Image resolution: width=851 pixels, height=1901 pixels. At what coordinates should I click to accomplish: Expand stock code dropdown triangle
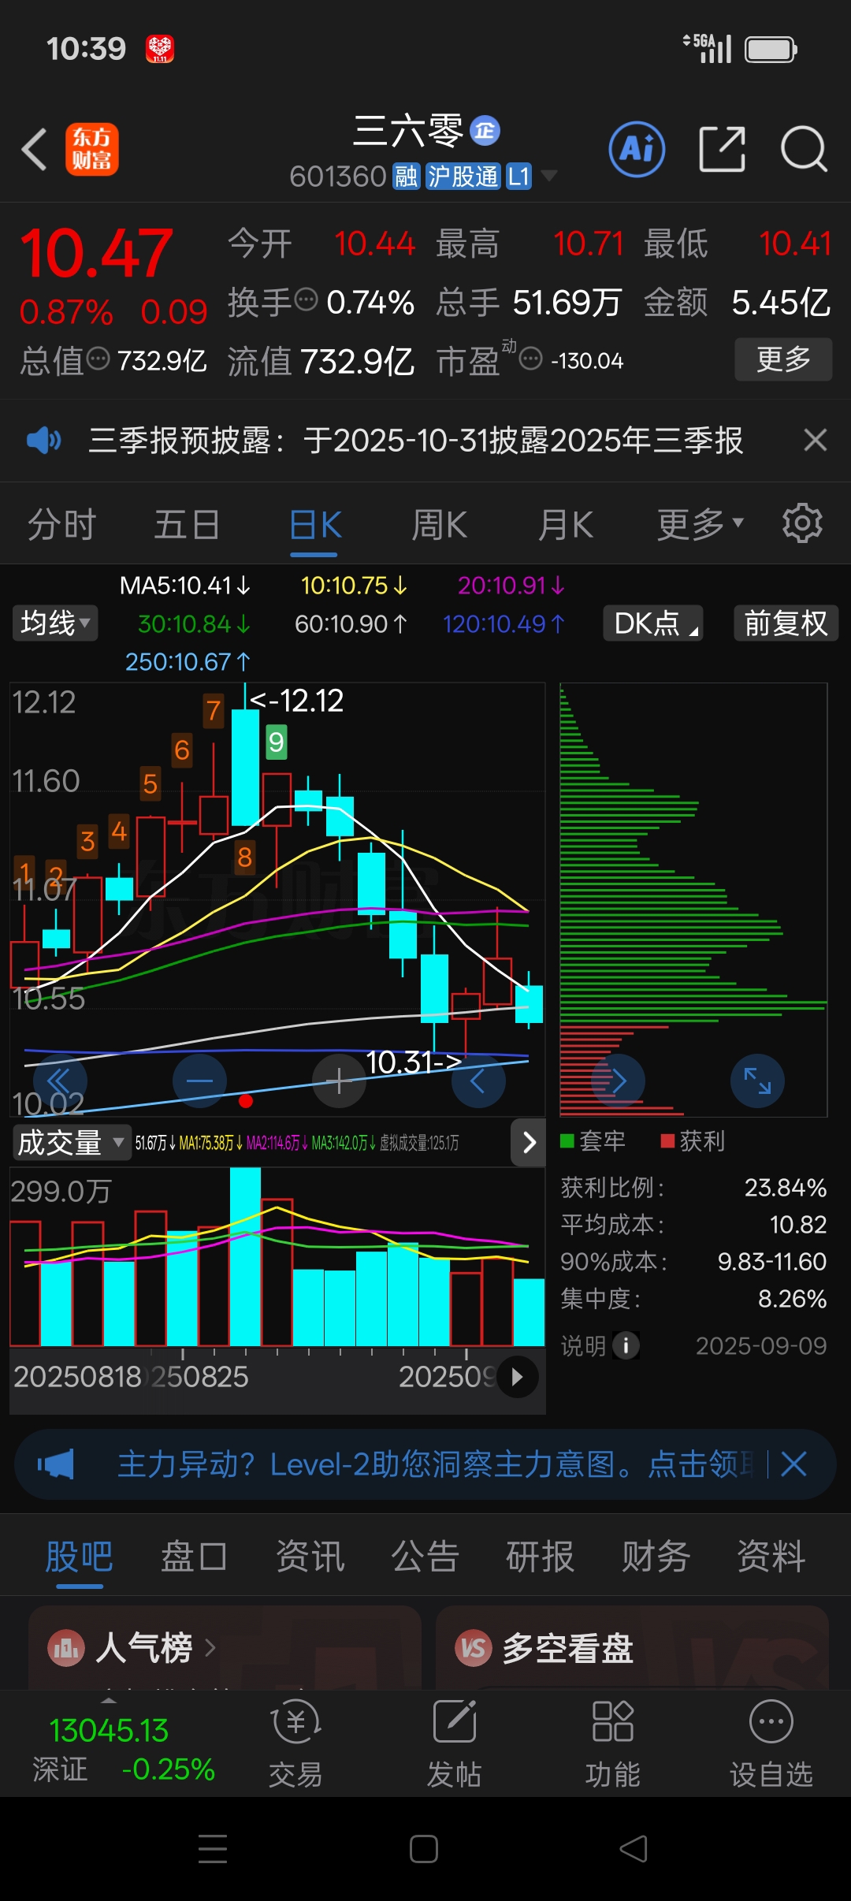tap(548, 175)
